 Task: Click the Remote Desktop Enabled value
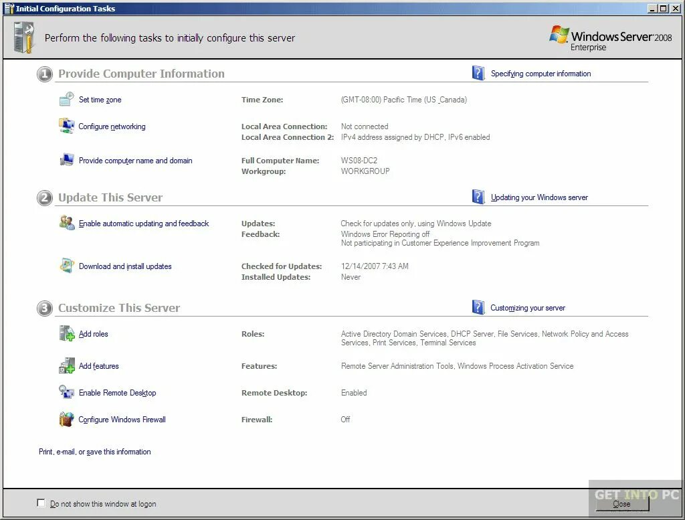click(354, 393)
